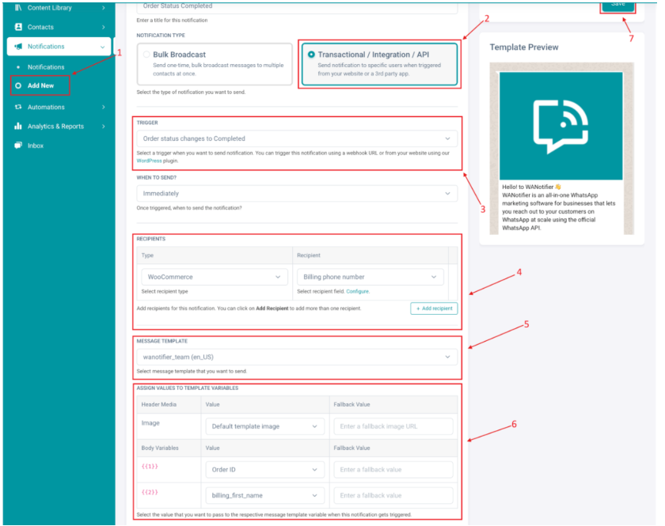Open the When to Send dropdown
Screen dimensions: 665x526
(297, 193)
